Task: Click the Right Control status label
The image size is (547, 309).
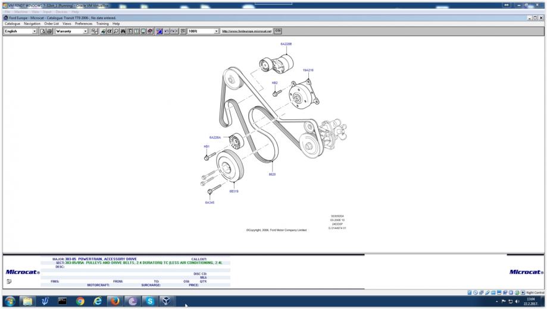Action: coord(535,292)
